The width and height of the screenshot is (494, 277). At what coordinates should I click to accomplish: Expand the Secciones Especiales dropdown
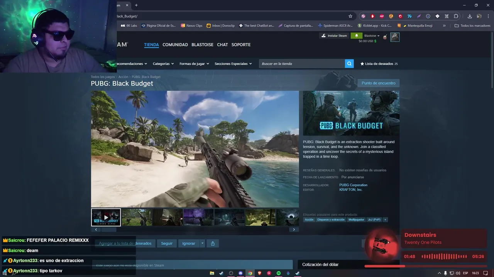coord(233,64)
